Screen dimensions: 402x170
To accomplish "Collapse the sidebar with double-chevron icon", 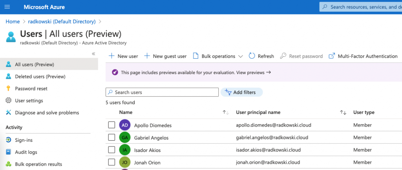I will 93,54.
